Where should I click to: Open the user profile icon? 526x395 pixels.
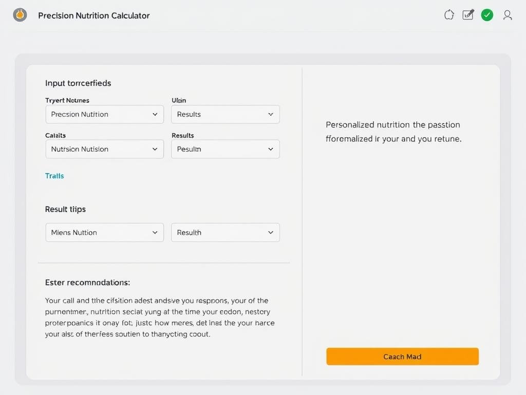[508, 15]
